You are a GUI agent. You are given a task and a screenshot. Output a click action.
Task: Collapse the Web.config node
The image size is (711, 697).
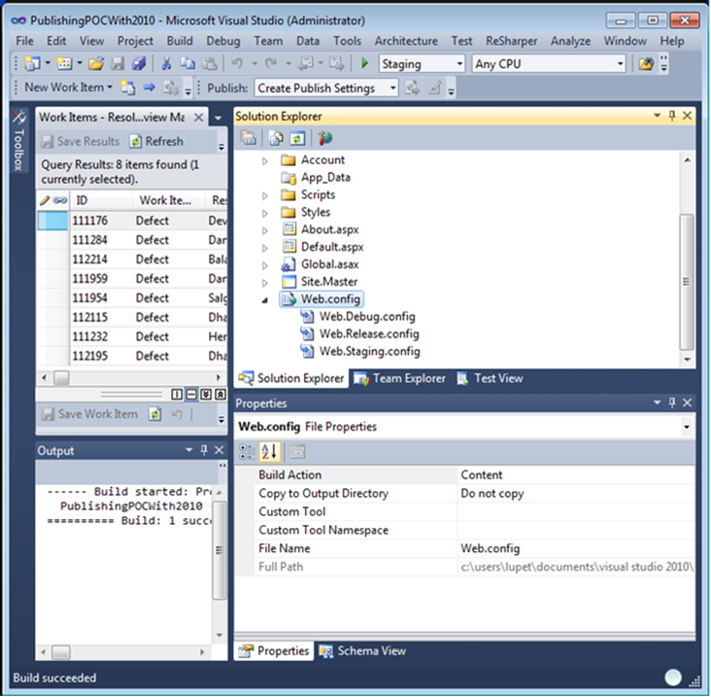(265, 299)
